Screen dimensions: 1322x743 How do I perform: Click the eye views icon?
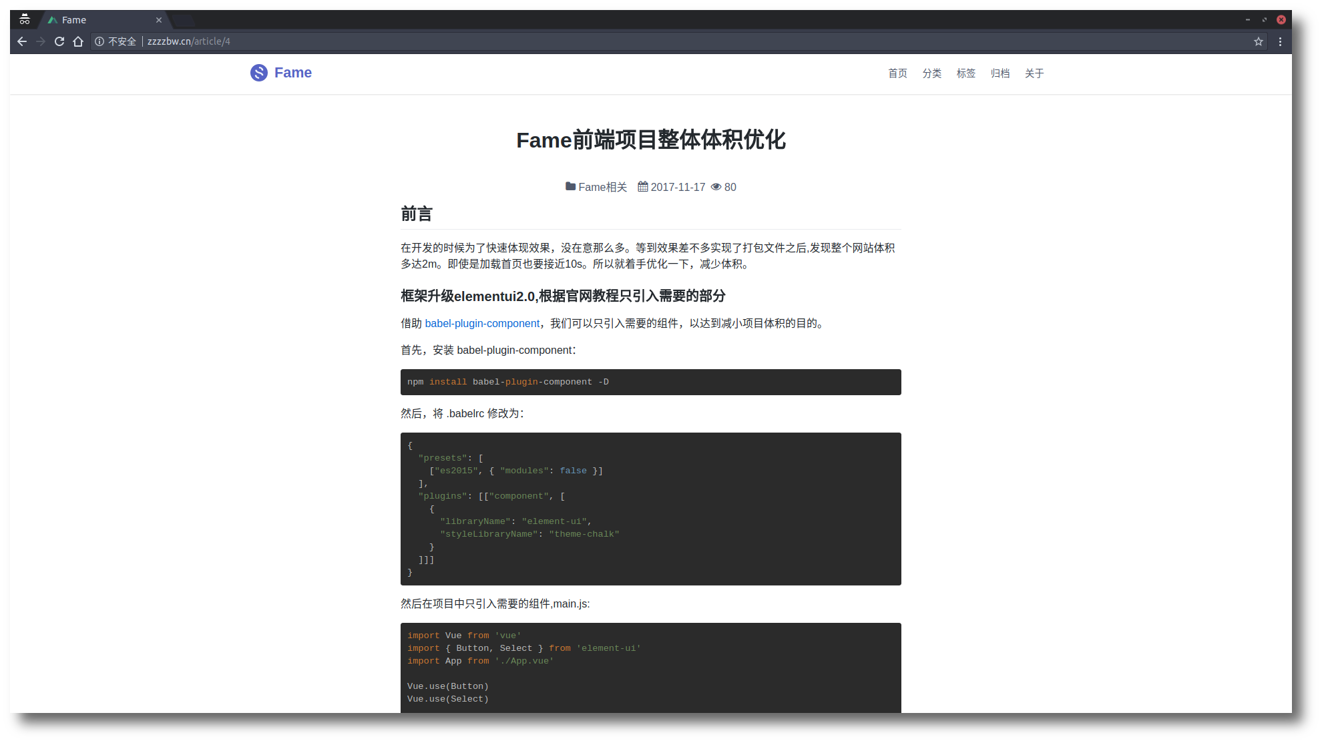(716, 187)
